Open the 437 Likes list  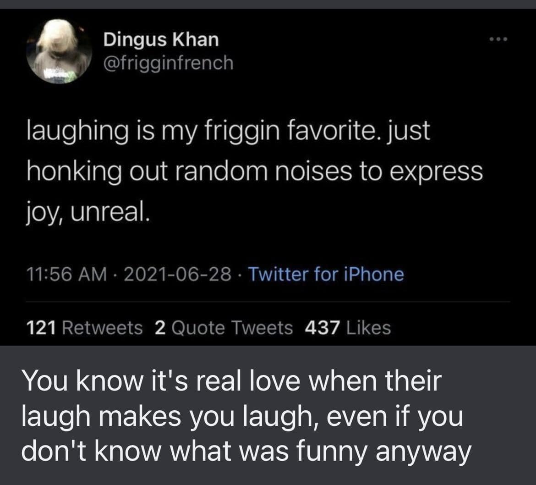348,328
